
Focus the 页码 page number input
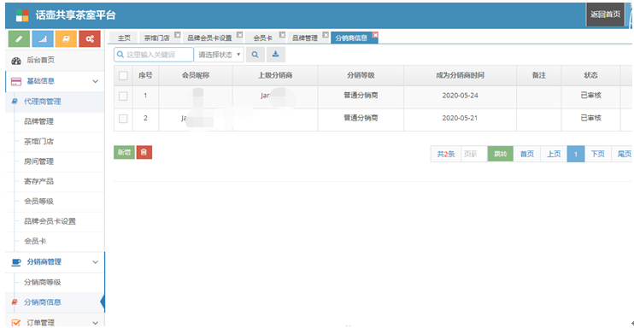[474, 154]
